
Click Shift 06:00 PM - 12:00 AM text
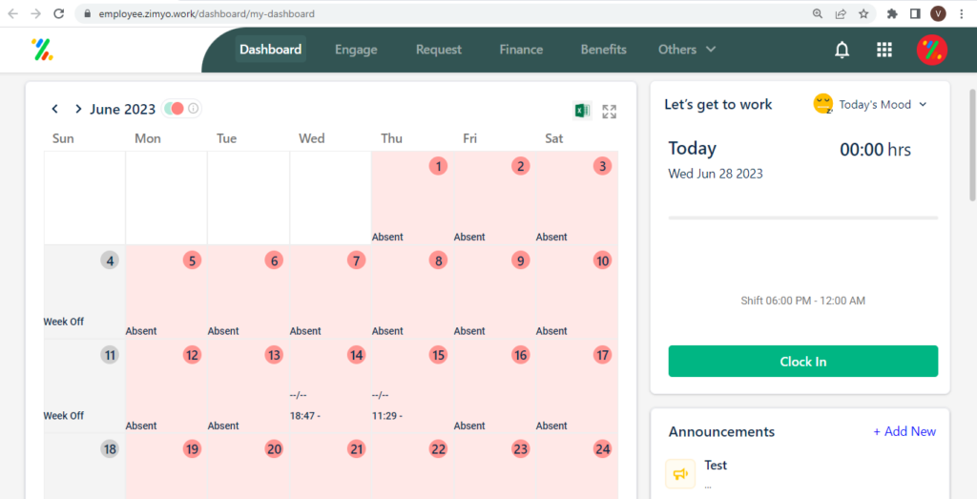coord(802,301)
